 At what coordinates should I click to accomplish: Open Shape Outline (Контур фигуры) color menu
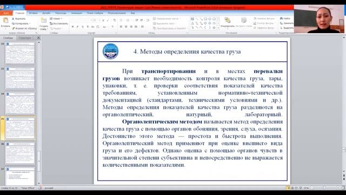(264, 23)
